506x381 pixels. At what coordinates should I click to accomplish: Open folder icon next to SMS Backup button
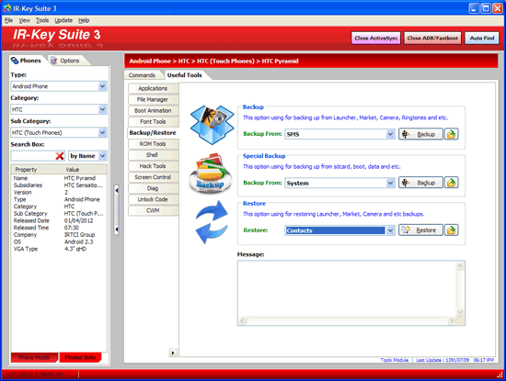coord(451,134)
